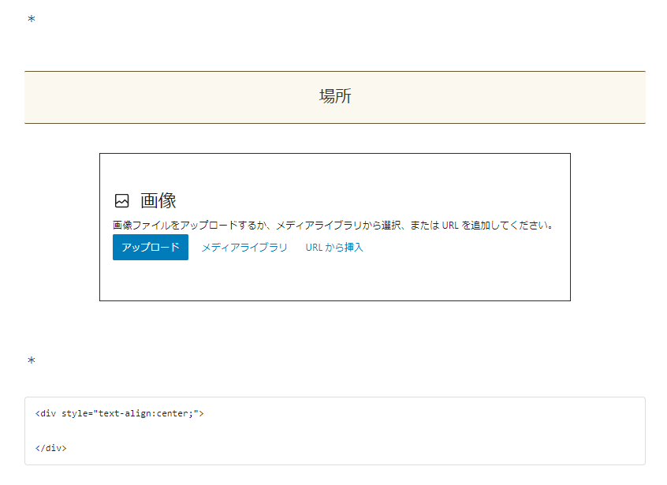667x485 pixels.
Task: Open the メディアライブラリ link
Action: click(x=244, y=247)
